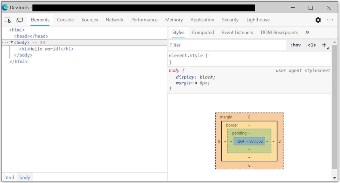This screenshot has height=183, width=340.
Task: Toggle device emulation toolbar icon
Action: pyautogui.click(x=20, y=20)
